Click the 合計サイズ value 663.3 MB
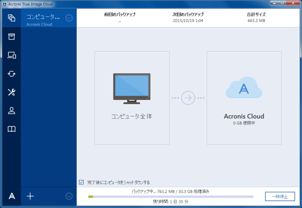Image resolution: width=302 pixels, height=208 pixels. (x=256, y=21)
